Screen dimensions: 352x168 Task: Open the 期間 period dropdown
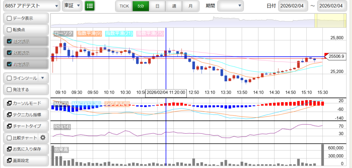point(230,6)
